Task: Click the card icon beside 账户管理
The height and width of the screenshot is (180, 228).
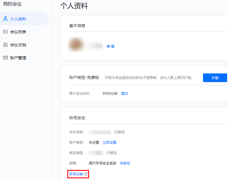Action: click(x=5, y=58)
